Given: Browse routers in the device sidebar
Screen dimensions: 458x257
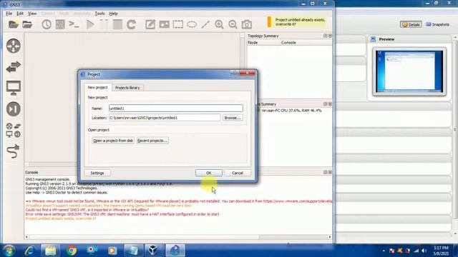Looking at the screenshot, I should 14,46.
